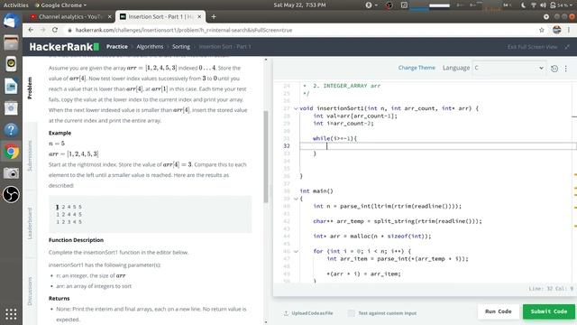Click the problem panel scrollbar thumb

click(x=266, y=156)
